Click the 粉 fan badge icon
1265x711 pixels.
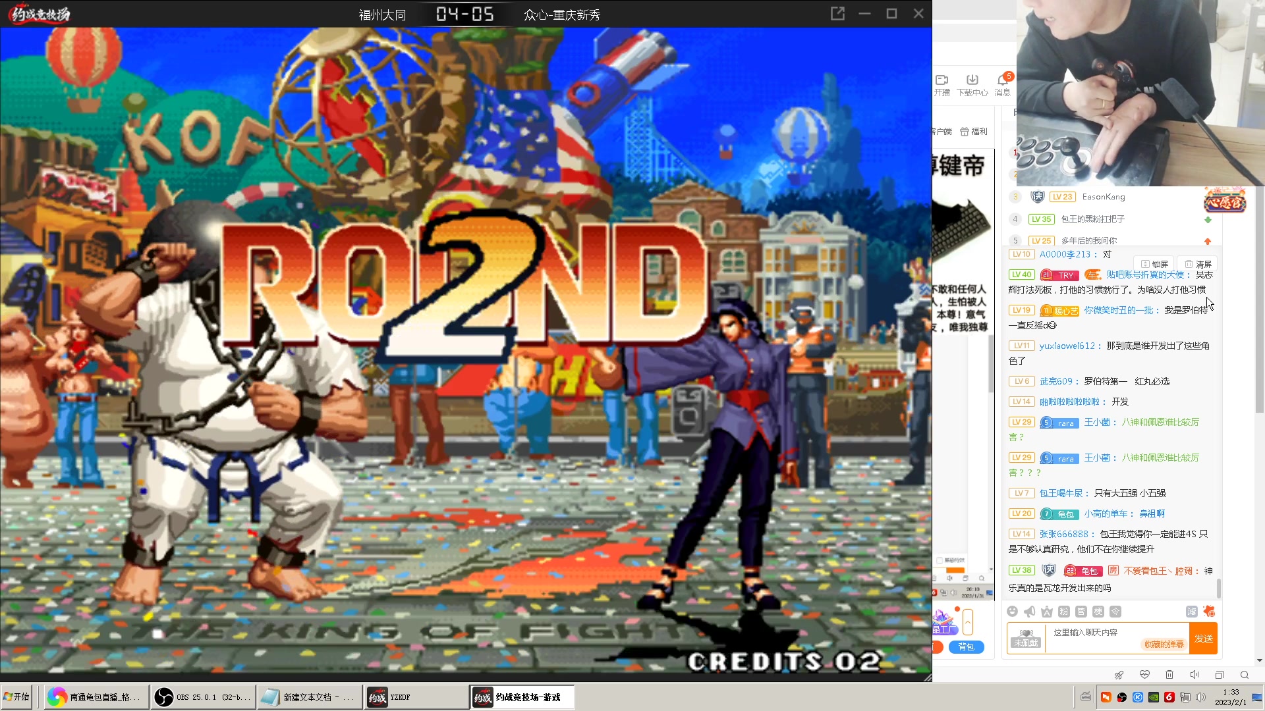(1063, 612)
